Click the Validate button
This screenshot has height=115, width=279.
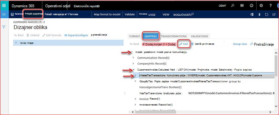[x=130, y=14]
